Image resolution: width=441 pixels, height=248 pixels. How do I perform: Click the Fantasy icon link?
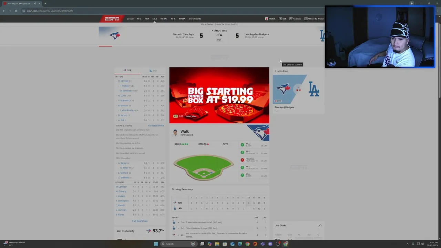295,19
